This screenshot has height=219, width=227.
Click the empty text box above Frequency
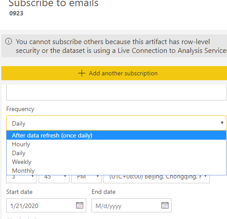coord(116,93)
